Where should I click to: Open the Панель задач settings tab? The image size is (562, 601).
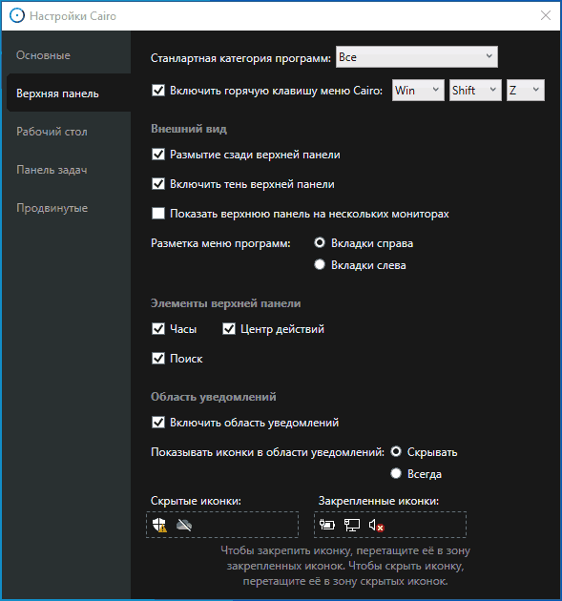click(x=67, y=170)
